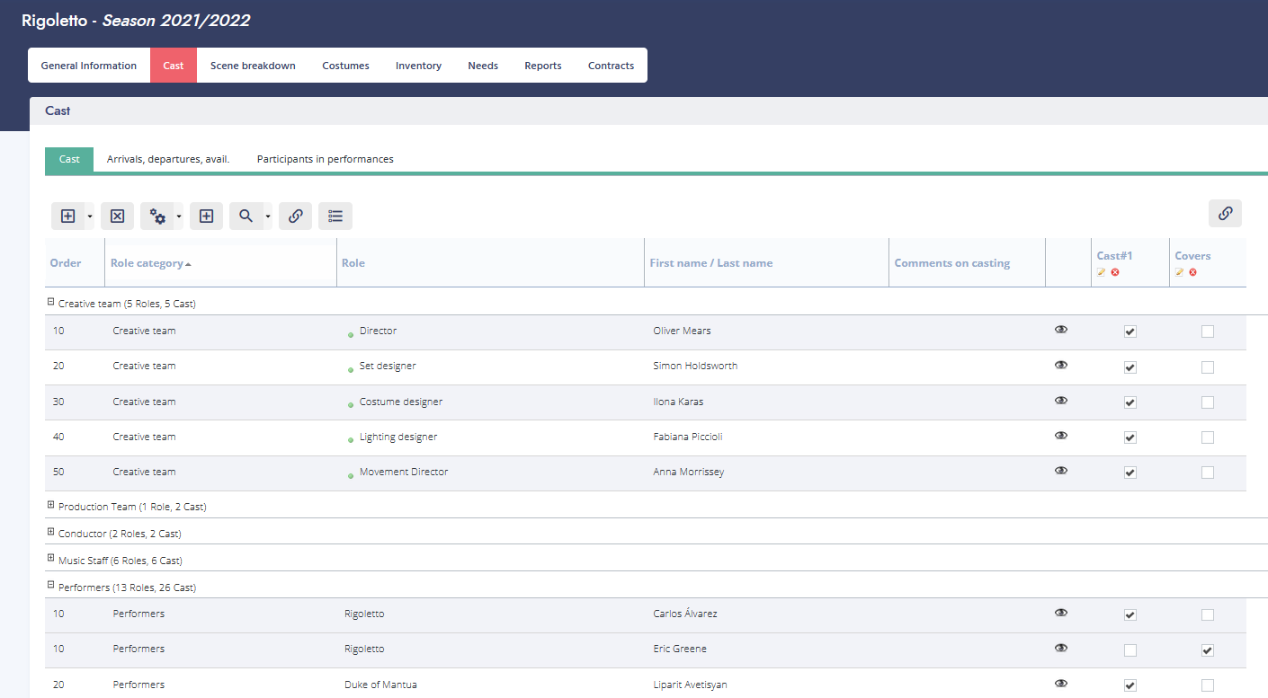The image size is (1268, 698).
Task: Click the X-box remove icon in the toolbar
Action: point(117,216)
